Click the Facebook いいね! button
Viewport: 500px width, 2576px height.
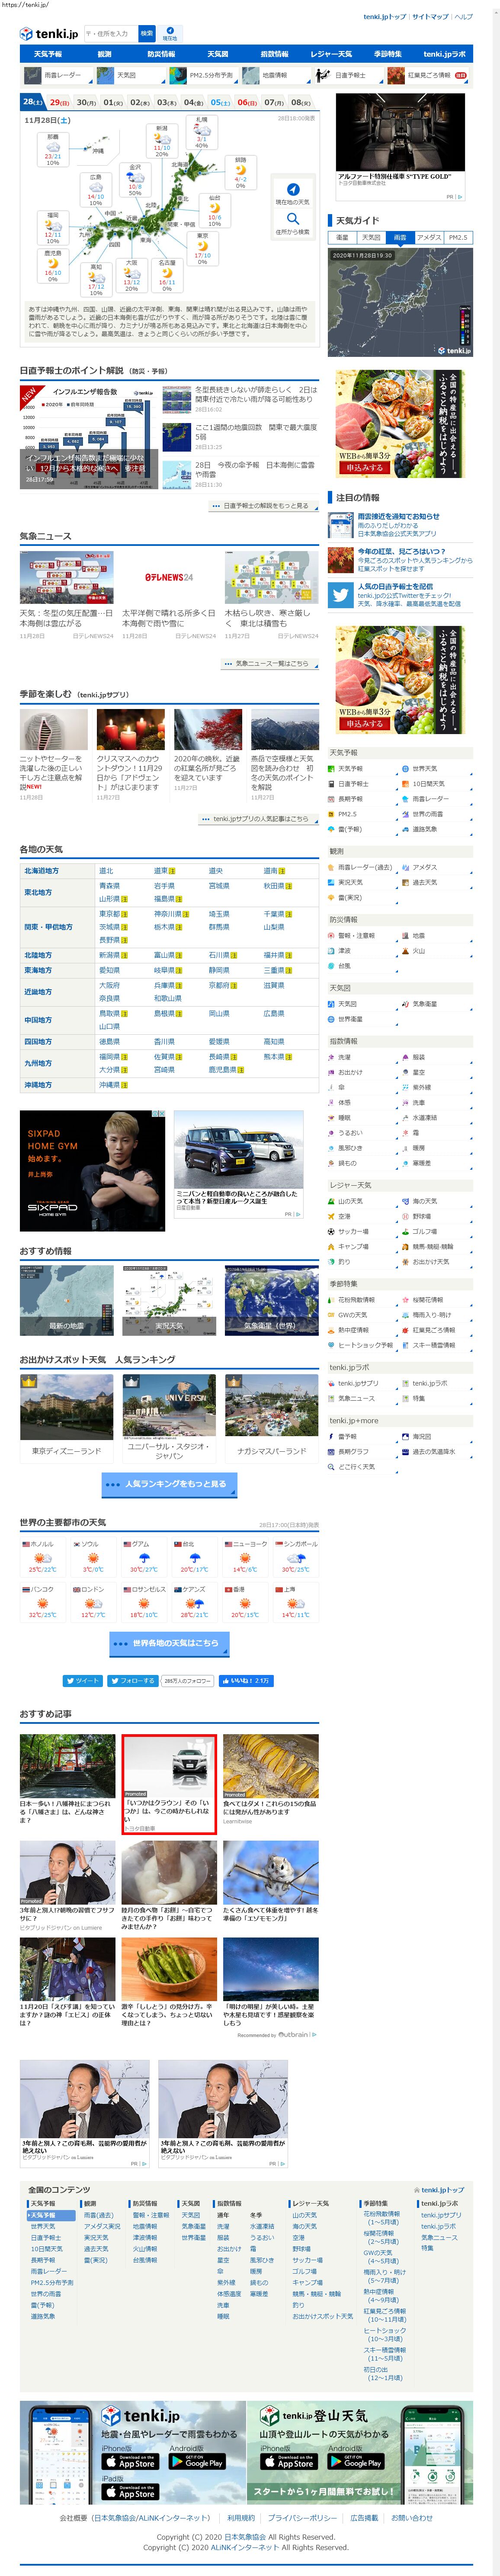[245, 1680]
